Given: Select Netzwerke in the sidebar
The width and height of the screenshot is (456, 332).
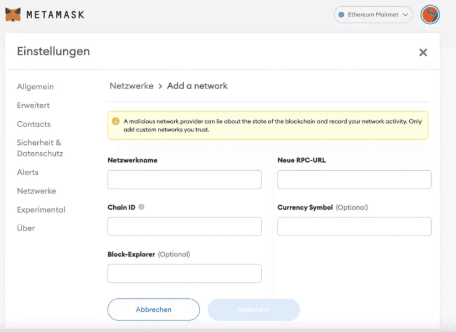Looking at the screenshot, I should click(x=36, y=191).
